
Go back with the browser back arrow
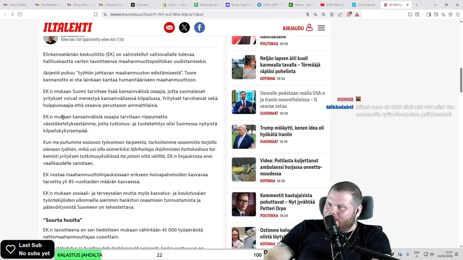coord(5,14)
